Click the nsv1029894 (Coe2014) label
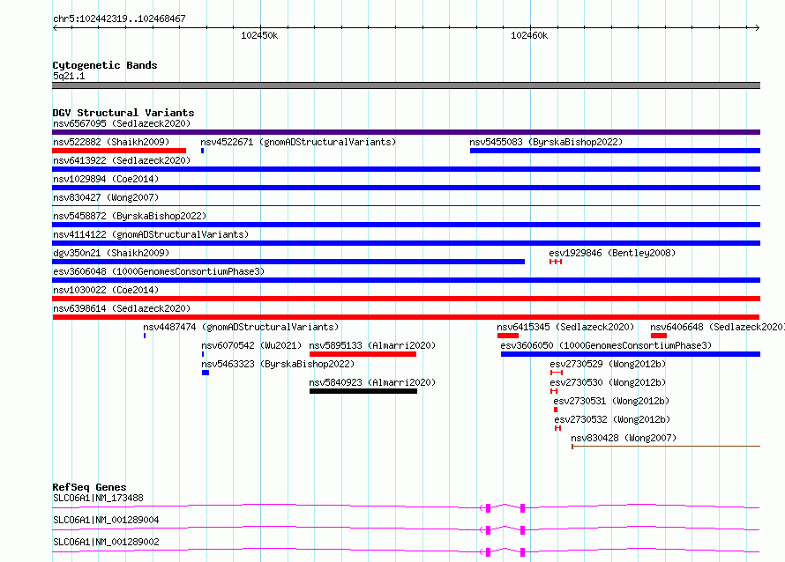The width and height of the screenshot is (785, 562). (x=106, y=179)
